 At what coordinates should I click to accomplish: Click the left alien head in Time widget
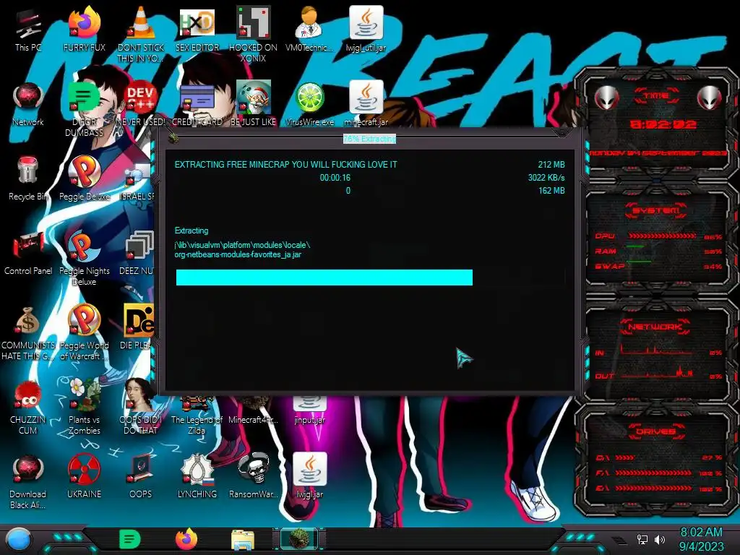point(606,98)
